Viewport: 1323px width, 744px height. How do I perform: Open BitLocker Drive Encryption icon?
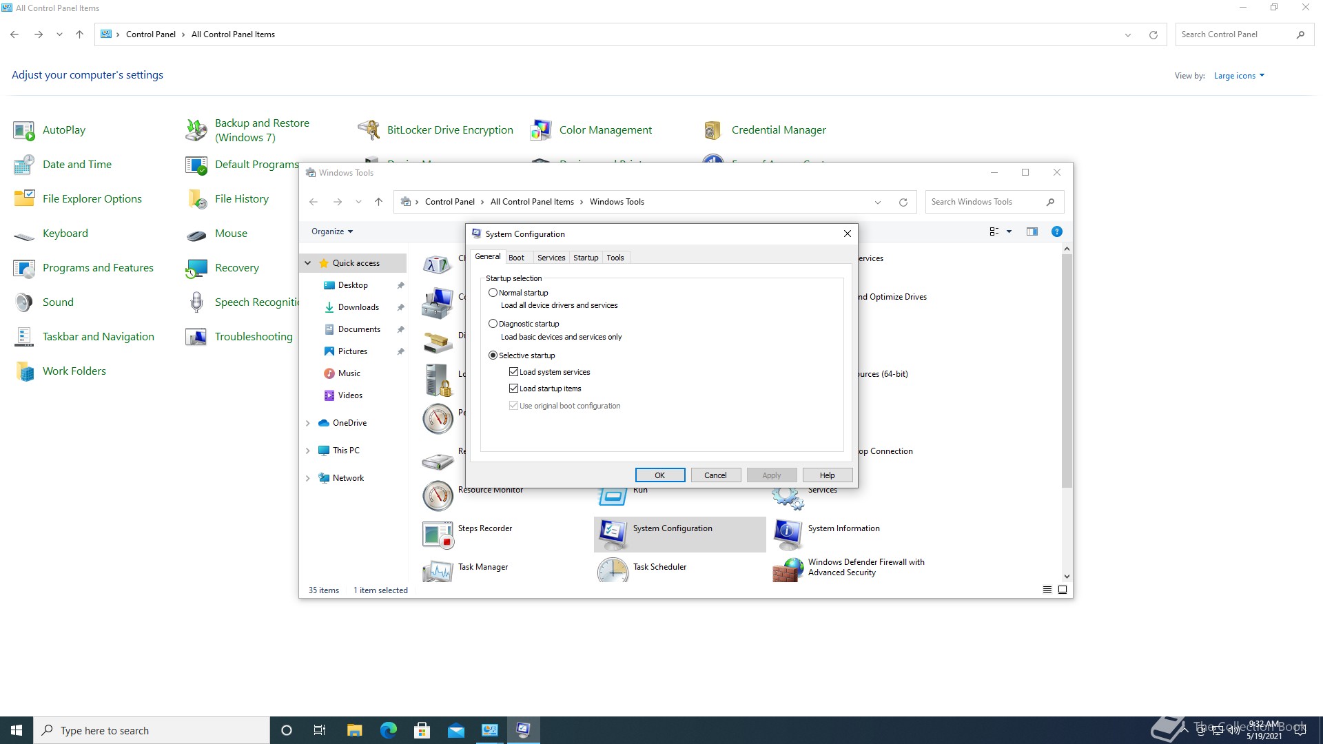369,130
